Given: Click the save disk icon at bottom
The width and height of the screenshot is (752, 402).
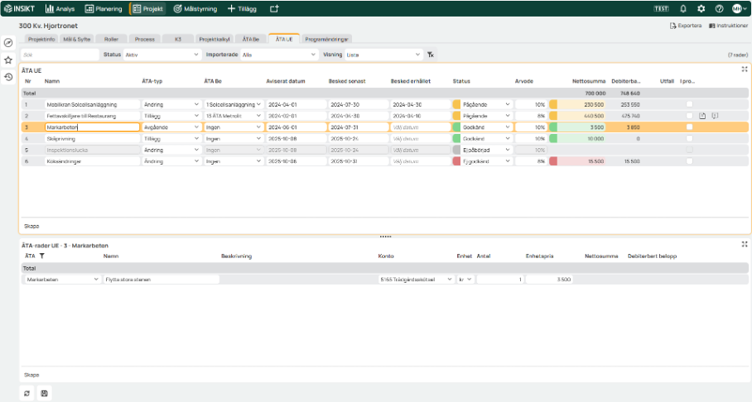Looking at the screenshot, I should (44, 393).
